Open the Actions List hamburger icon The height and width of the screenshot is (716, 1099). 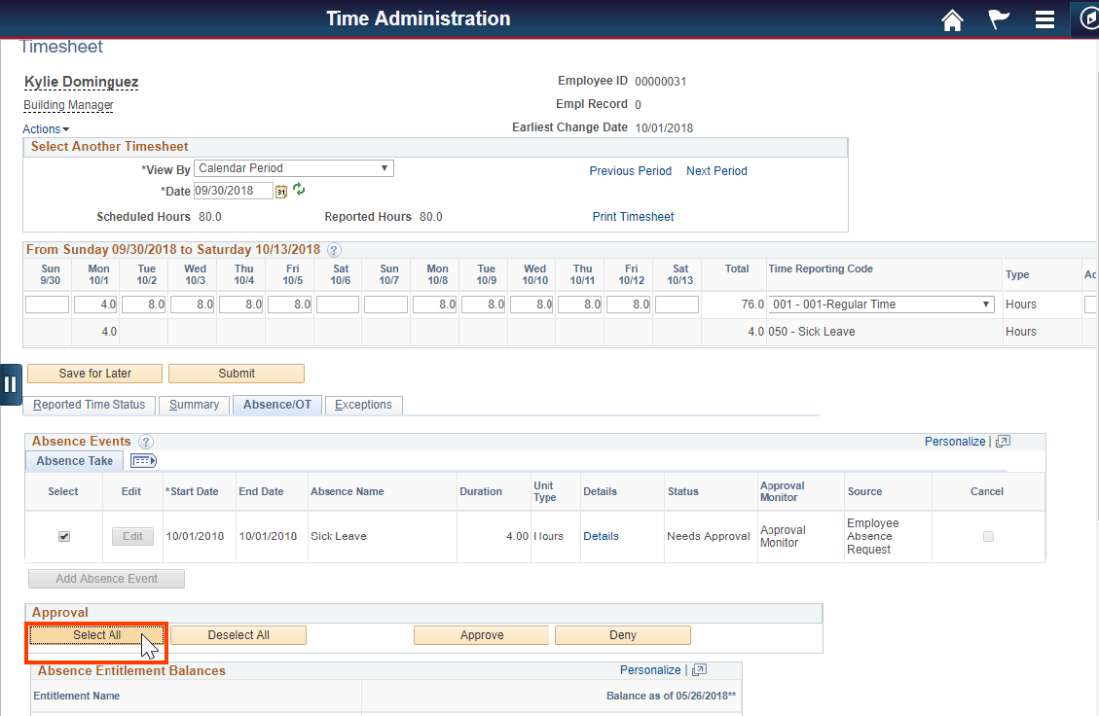(1044, 19)
